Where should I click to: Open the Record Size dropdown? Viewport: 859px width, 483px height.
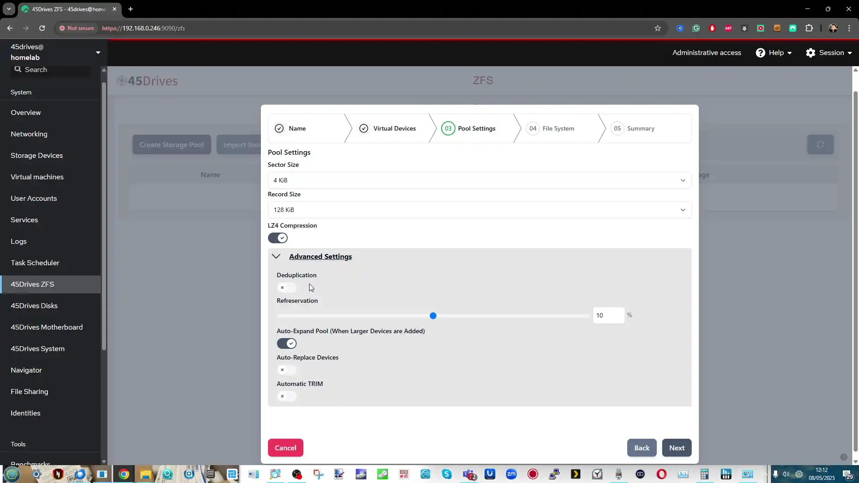pos(480,210)
